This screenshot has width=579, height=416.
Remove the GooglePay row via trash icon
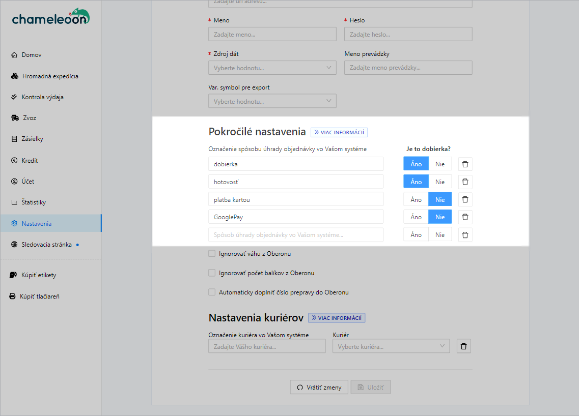point(465,217)
